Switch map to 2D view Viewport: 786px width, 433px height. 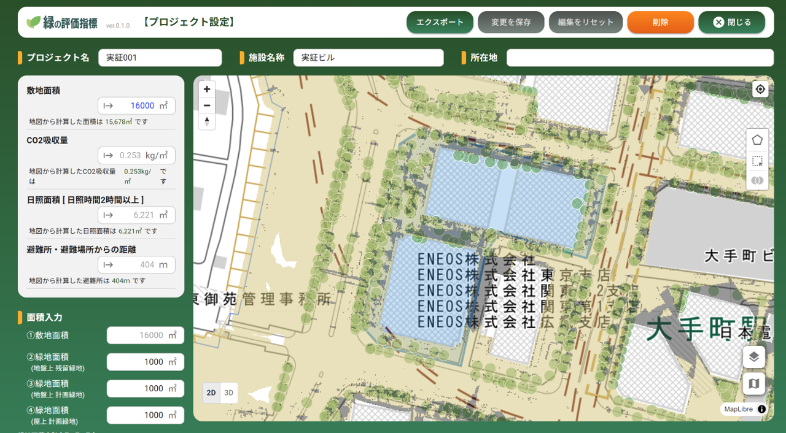click(211, 393)
